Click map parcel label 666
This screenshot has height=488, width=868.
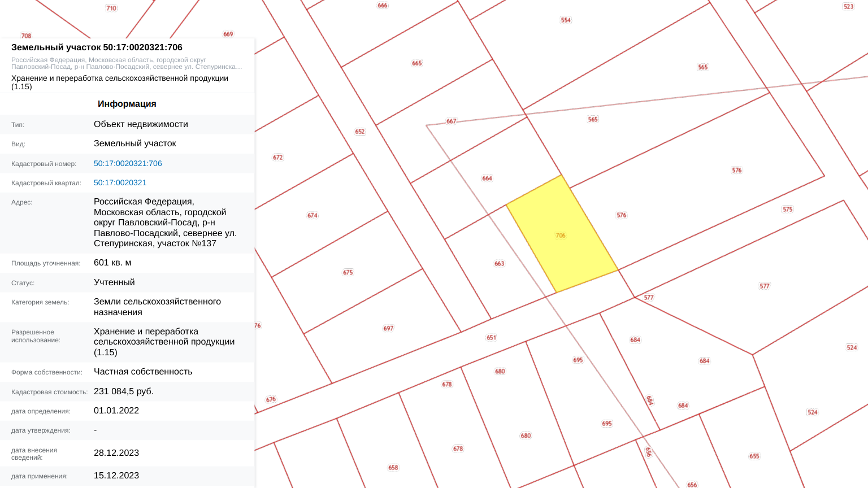point(383,6)
